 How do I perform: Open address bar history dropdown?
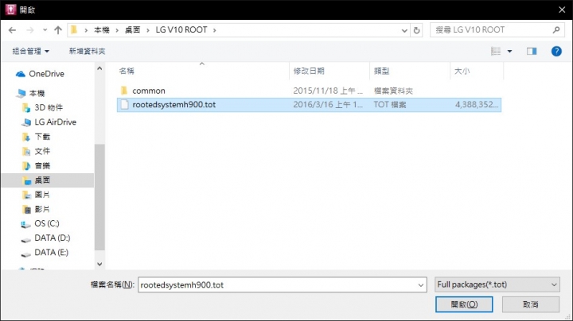(404, 31)
